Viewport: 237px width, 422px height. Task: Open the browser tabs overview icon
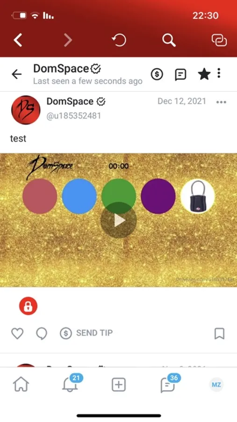[x=219, y=40]
